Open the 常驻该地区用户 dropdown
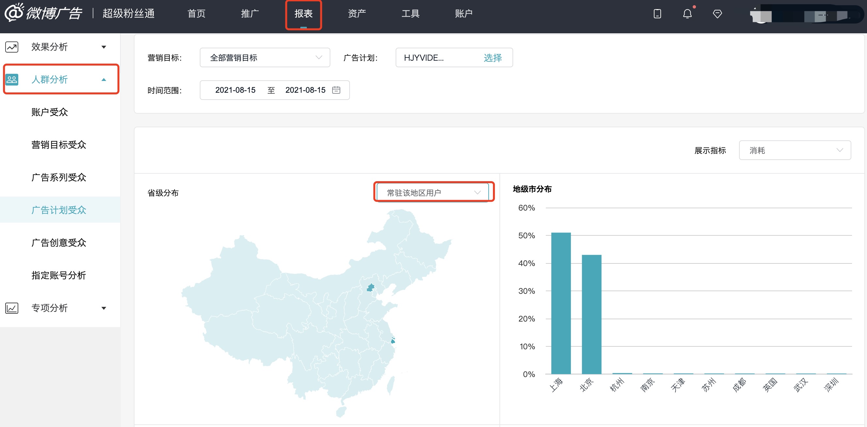 tap(433, 193)
